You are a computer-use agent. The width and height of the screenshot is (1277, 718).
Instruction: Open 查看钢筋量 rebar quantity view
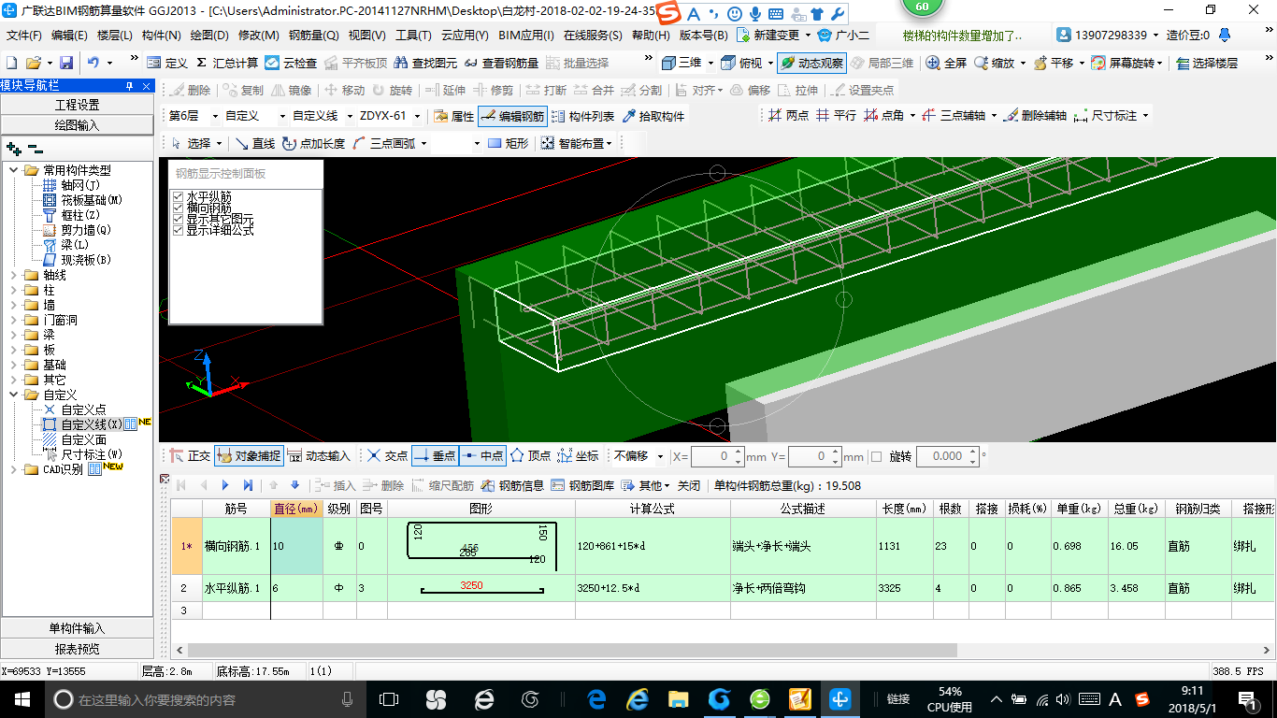501,63
